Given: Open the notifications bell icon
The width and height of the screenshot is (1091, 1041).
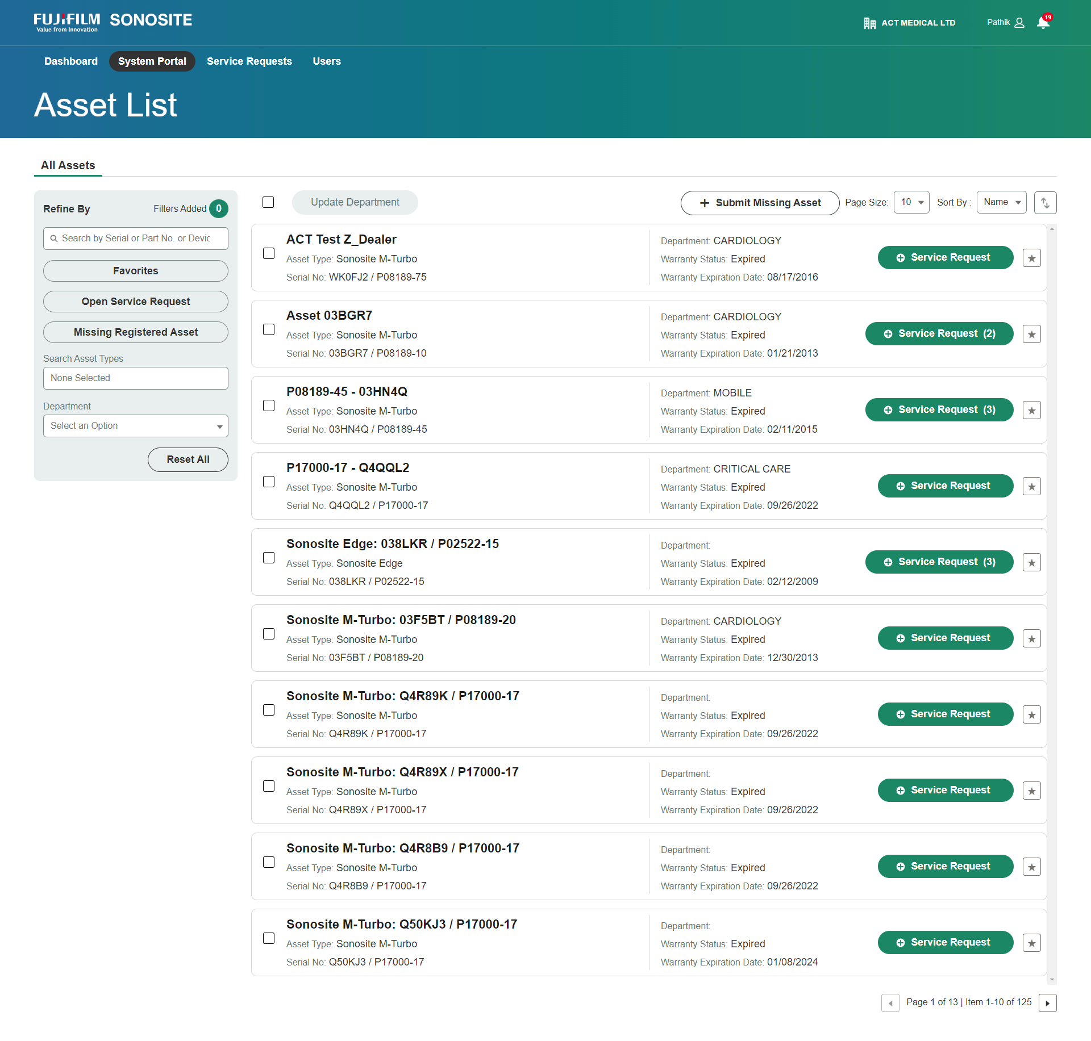Looking at the screenshot, I should [1043, 23].
